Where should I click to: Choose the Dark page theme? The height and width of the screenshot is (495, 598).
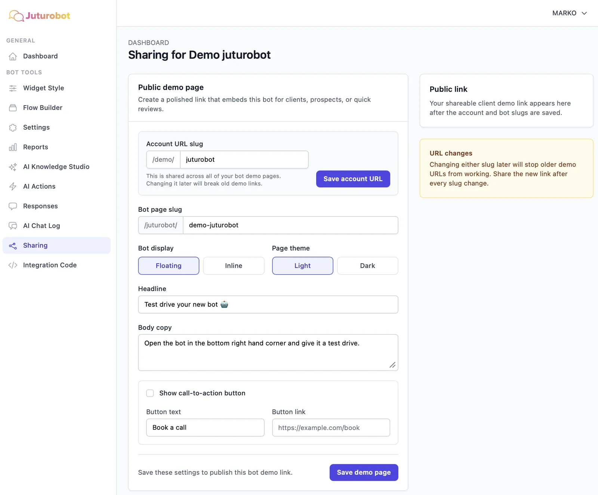coord(367,266)
